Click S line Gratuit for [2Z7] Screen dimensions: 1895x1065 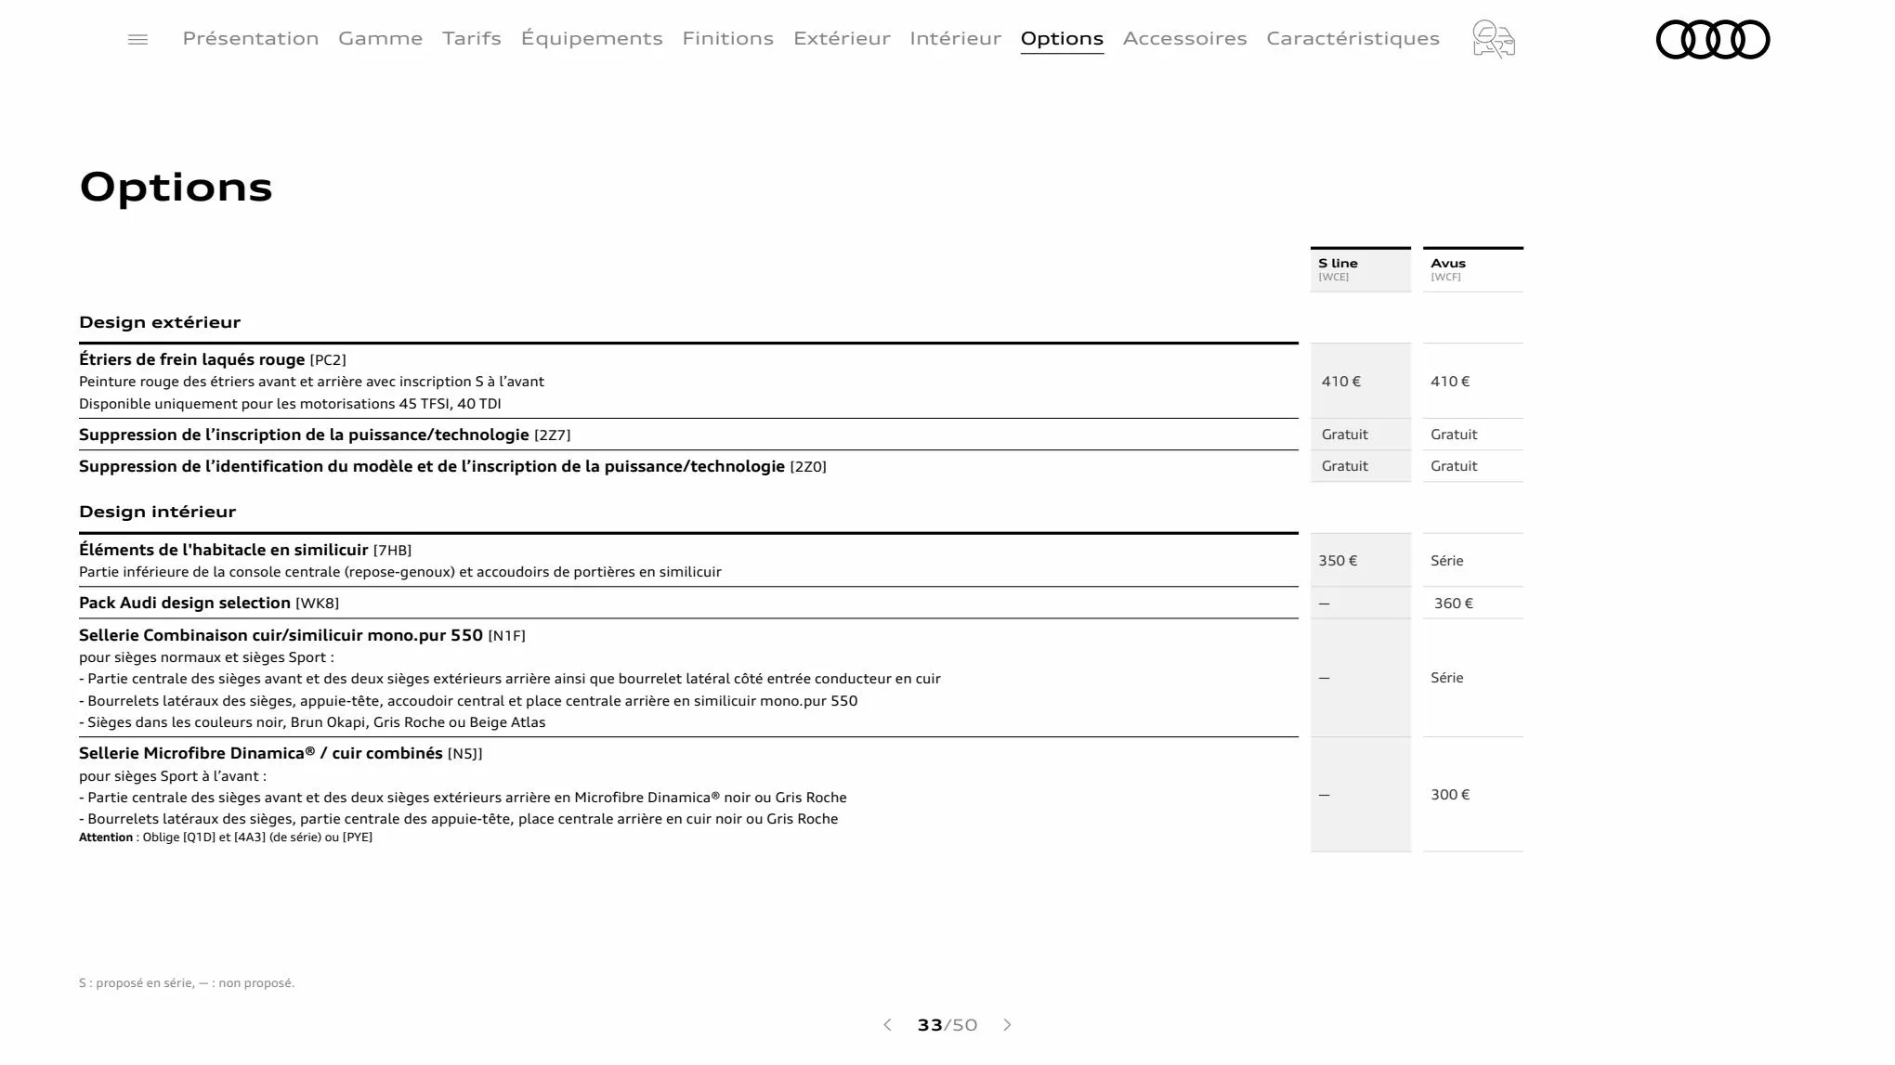(1345, 435)
